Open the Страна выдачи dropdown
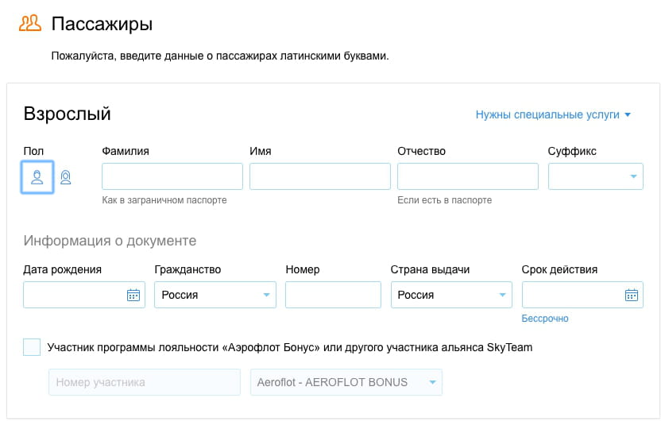 pyautogui.click(x=451, y=295)
